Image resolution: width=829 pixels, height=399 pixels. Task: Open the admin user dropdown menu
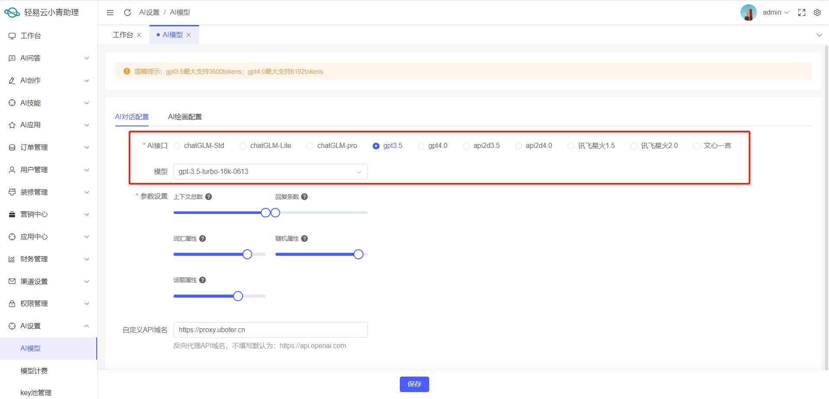776,13
